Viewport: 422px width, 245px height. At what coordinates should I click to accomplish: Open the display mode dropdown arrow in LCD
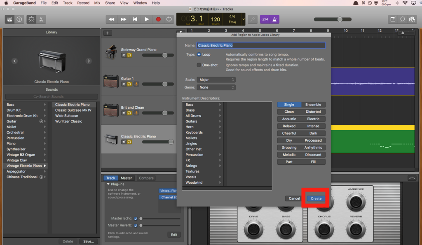(x=243, y=19)
